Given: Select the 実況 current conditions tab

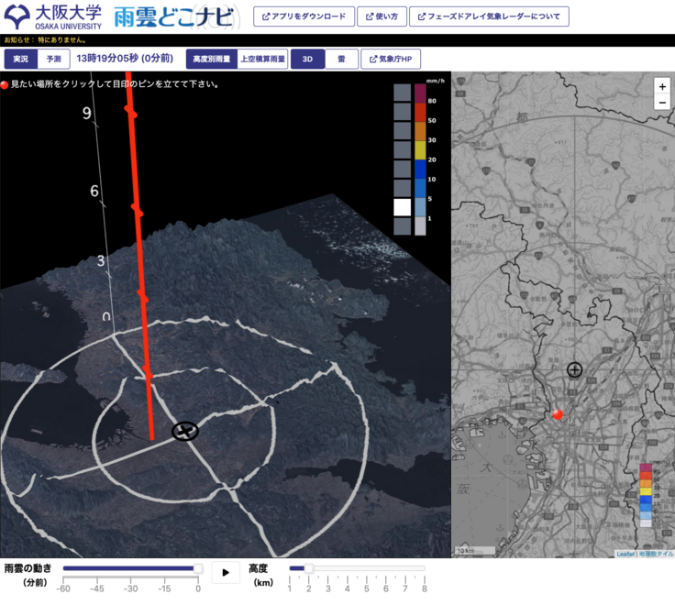Looking at the screenshot, I should click(21, 59).
